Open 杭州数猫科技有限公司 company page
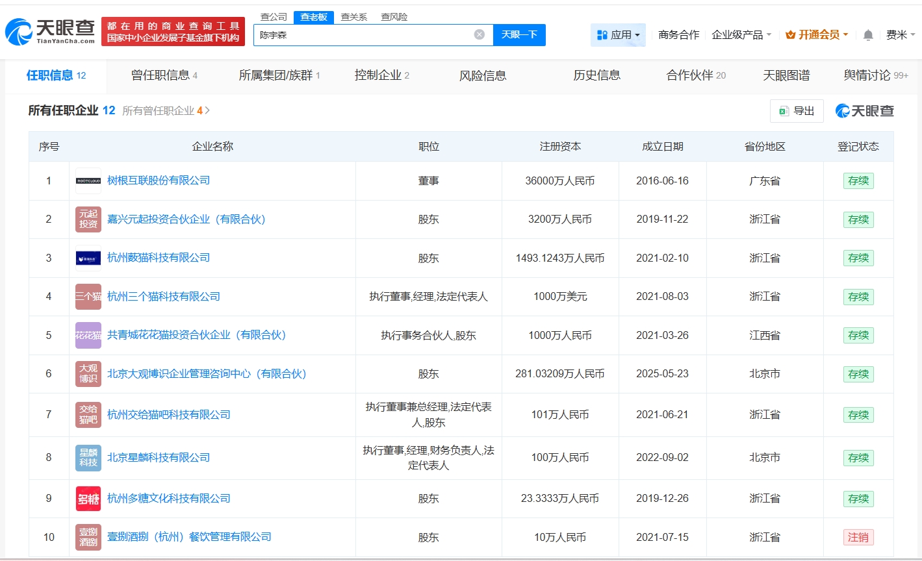This screenshot has width=922, height=561. [159, 258]
